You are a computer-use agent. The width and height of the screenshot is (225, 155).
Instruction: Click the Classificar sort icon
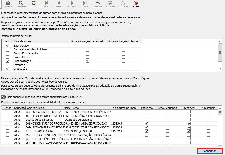(123, 3)
